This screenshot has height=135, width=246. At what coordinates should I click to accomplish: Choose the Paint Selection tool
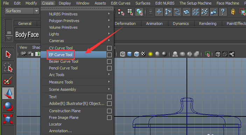tap(8, 80)
